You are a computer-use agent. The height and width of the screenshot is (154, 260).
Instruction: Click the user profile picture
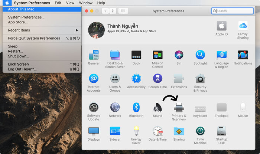point(96,30)
